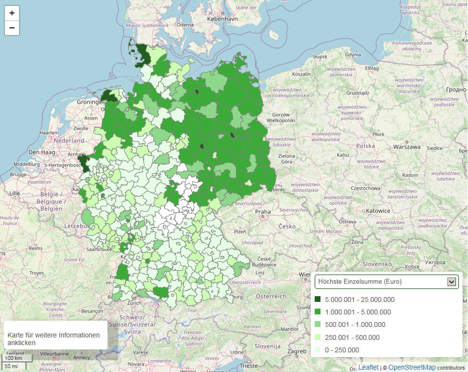The width and height of the screenshot is (468, 372).
Task: Click the Praha city marker
Action: coord(263,216)
